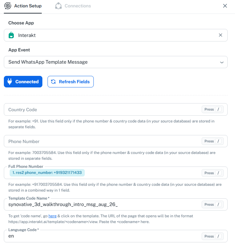
Task: Open the Choose App selector
Action: (116, 35)
